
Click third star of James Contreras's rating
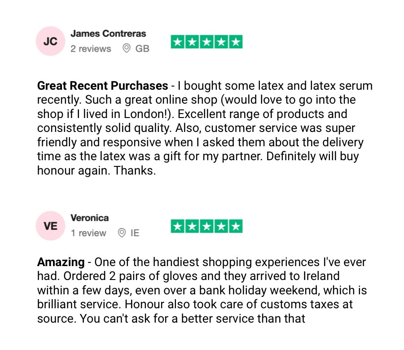tap(207, 42)
